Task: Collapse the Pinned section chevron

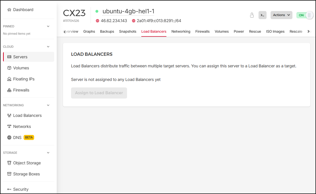Action: pyautogui.click(x=48, y=26)
